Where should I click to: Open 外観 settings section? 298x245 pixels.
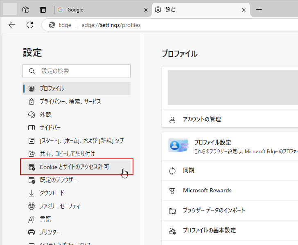pos(77,115)
